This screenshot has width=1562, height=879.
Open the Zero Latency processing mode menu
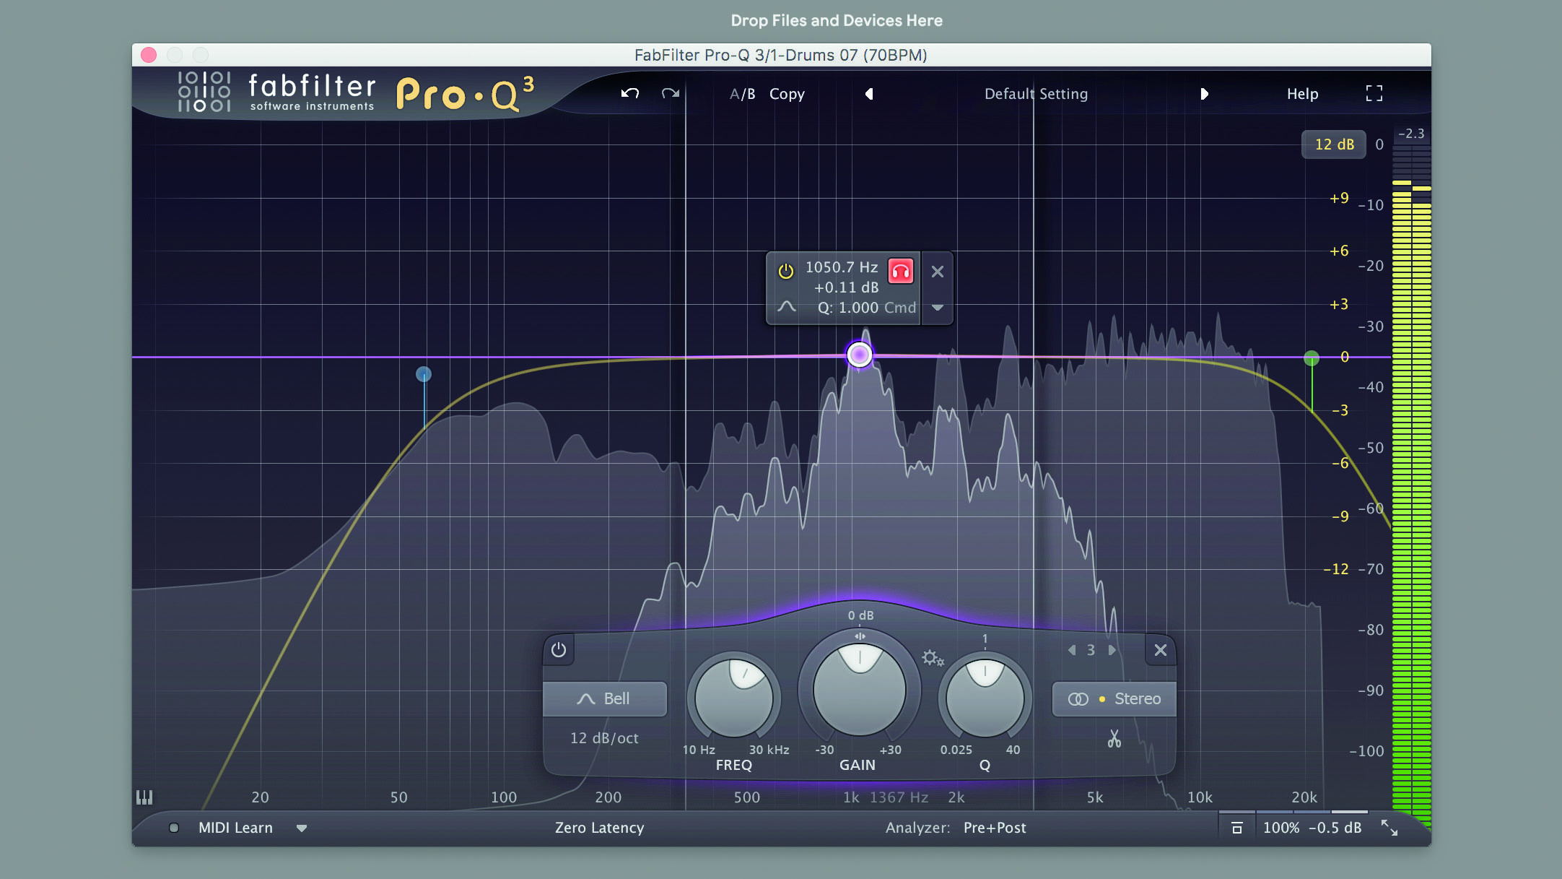(x=599, y=828)
